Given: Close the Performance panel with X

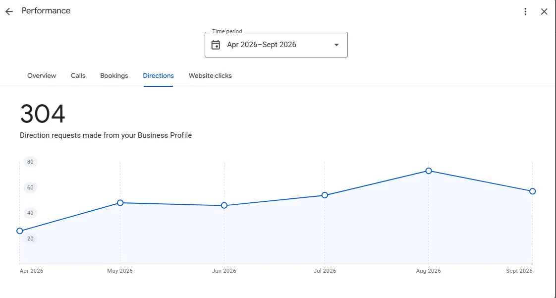Looking at the screenshot, I should 544,12.
